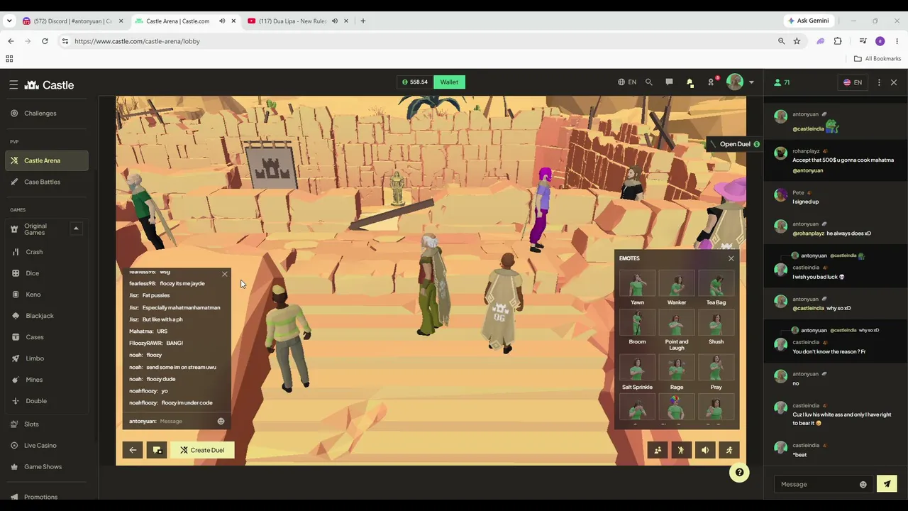
Task: Open the chat options three-dot menu
Action: pos(879,82)
